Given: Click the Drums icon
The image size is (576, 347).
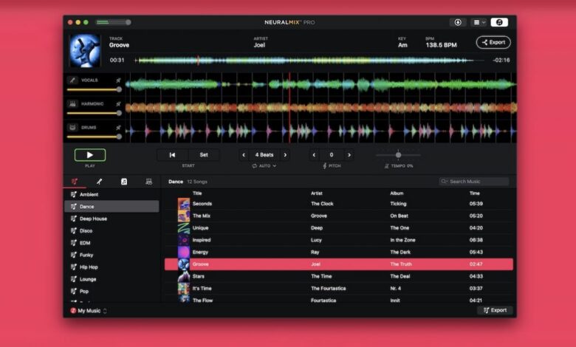Looking at the screenshot, I should pyautogui.click(x=72, y=128).
